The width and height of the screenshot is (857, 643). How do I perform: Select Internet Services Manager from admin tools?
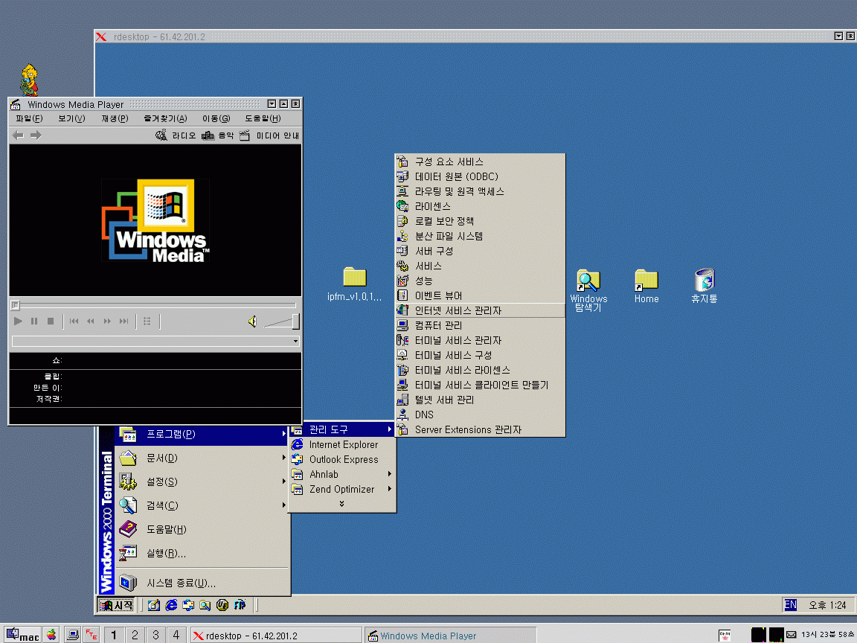coord(458,310)
